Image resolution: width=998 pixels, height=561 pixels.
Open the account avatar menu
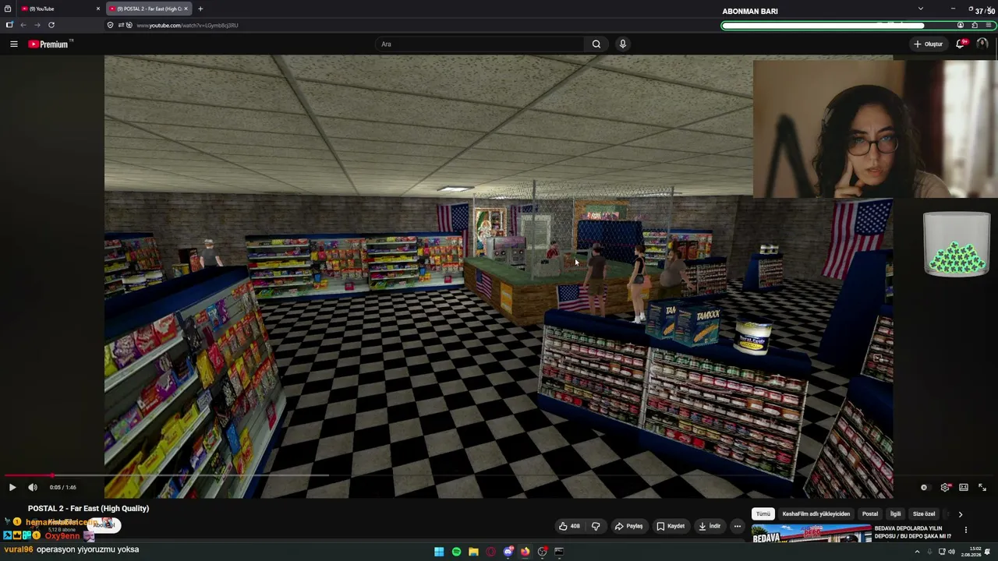[x=982, y=44]
